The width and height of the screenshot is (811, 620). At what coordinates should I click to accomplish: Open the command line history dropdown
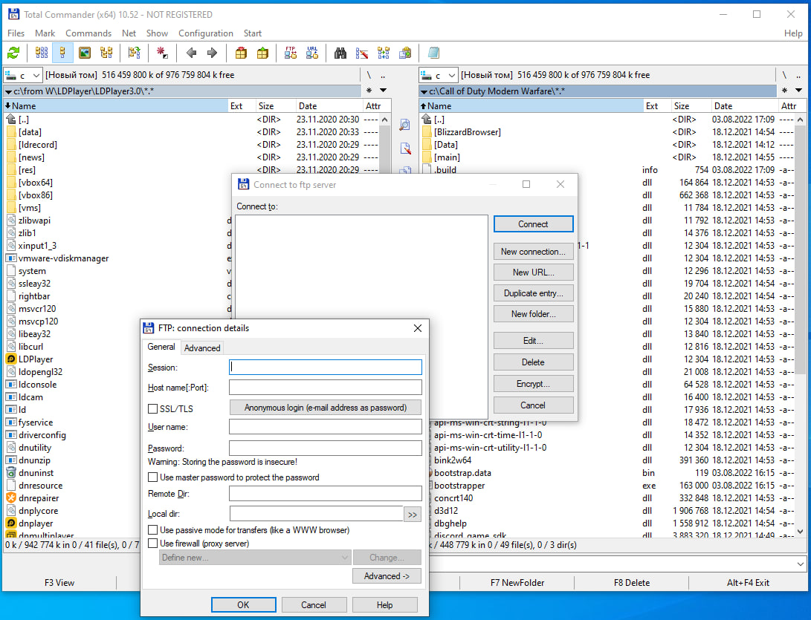pos(800,564)
